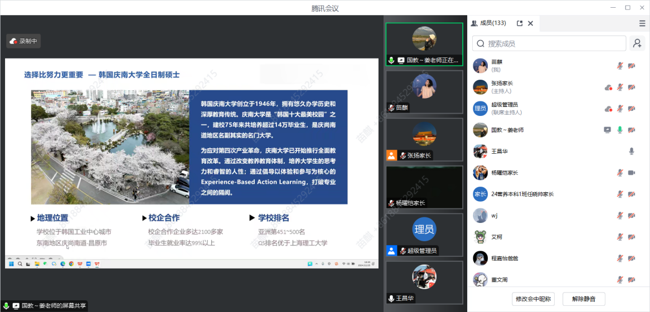650x312 pixels.
Task: Click camera-off icon on wj row
Action: point(632,216)
